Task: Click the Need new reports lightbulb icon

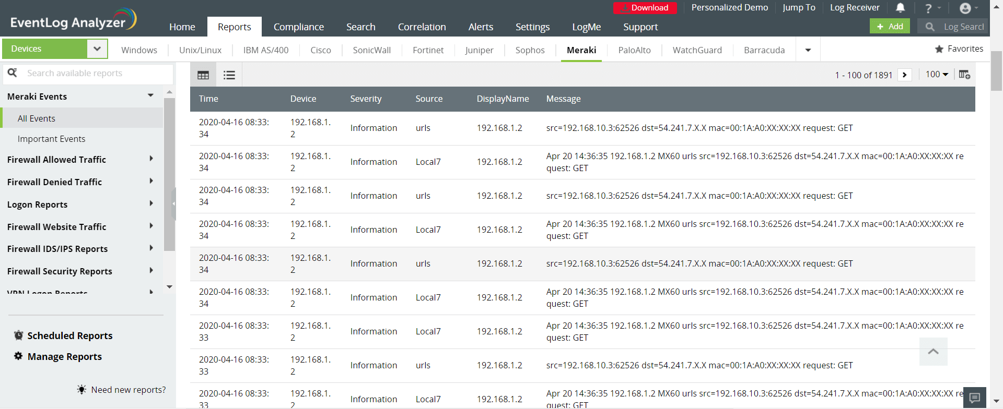Action: pos(81,390)
